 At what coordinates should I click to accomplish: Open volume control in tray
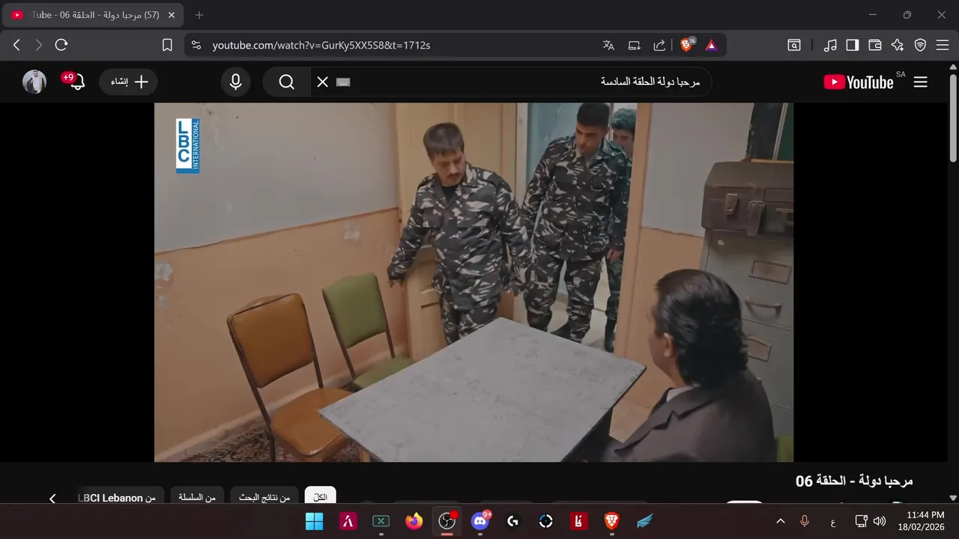tap(879, 521)
